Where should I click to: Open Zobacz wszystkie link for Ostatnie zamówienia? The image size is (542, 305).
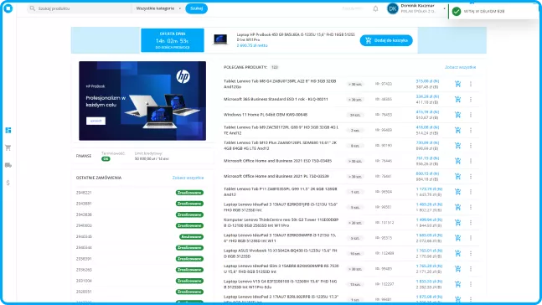point(188,178)
